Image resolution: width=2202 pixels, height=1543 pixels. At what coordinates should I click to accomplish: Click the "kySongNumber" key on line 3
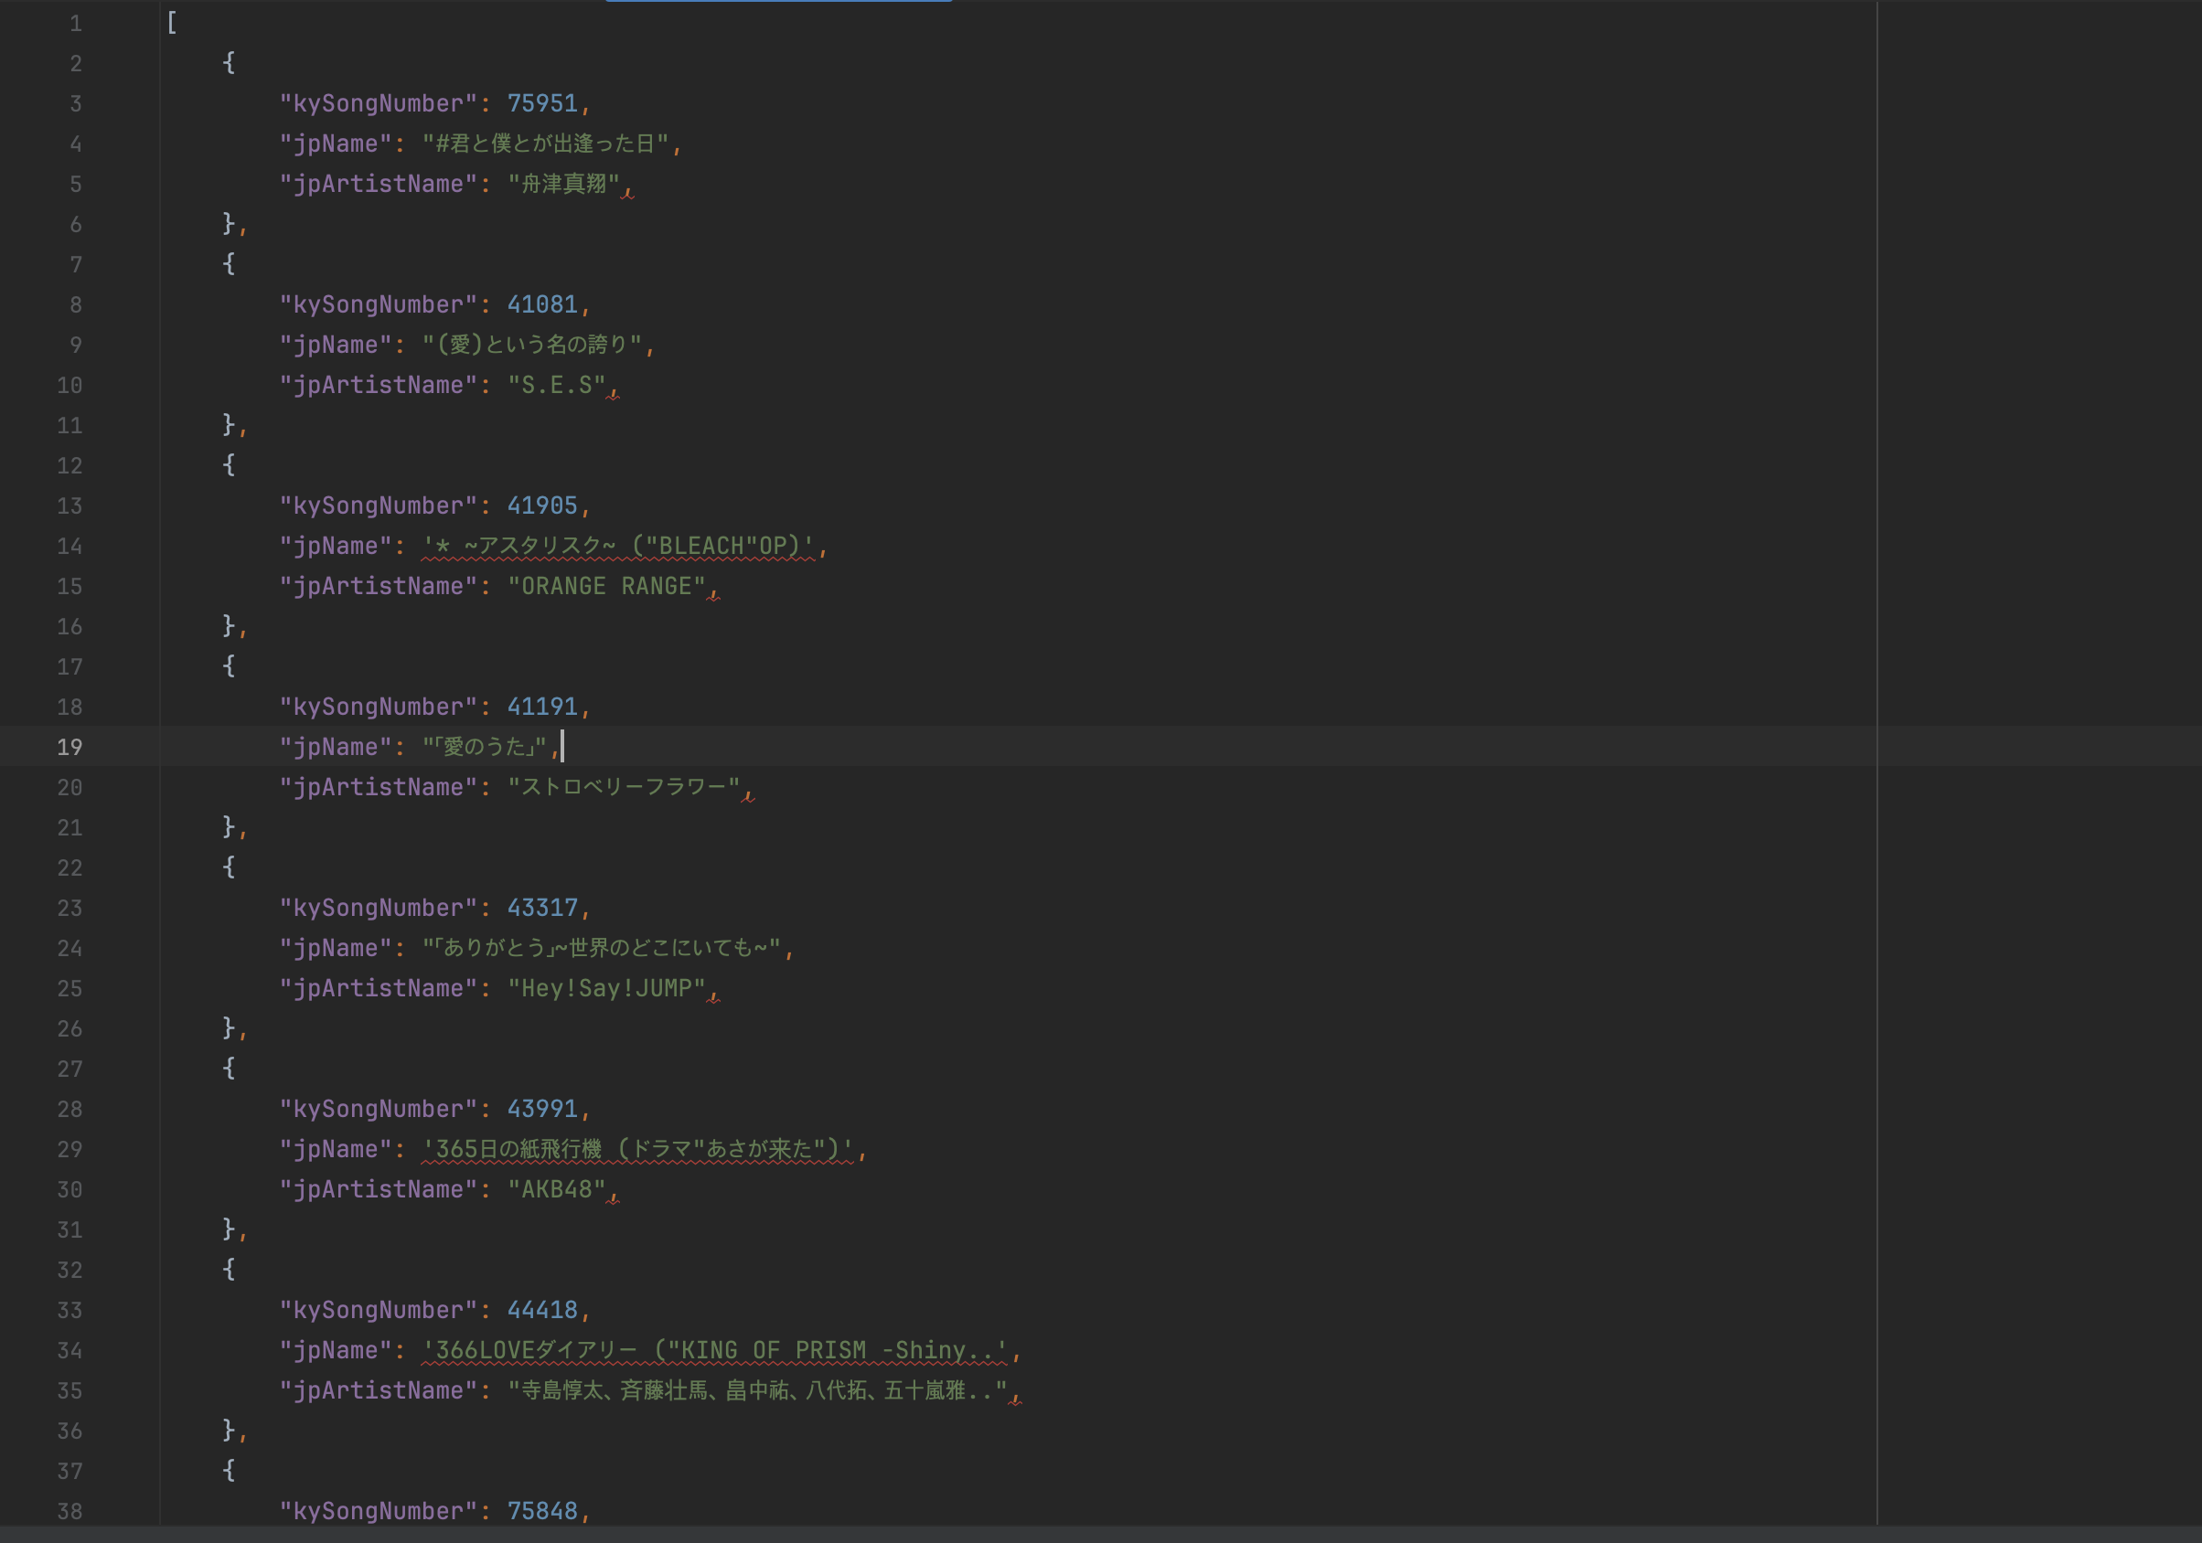click(378, 103)
